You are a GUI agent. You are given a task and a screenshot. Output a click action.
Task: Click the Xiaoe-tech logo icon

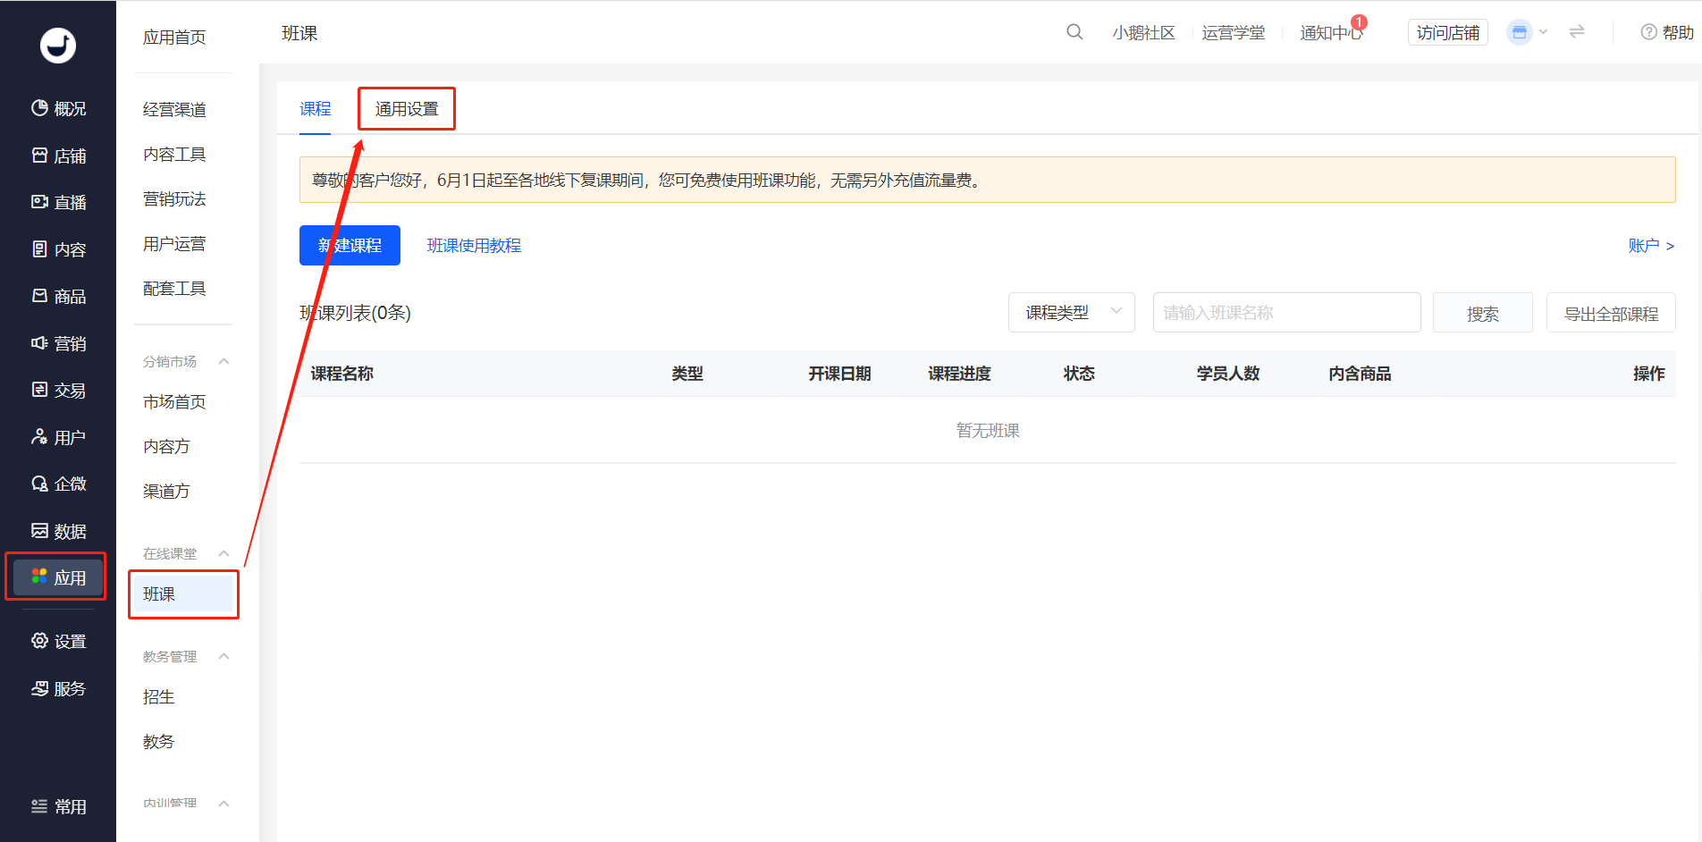tap(58, 45)
